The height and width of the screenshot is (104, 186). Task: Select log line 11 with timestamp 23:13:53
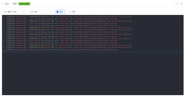point(69,39)
